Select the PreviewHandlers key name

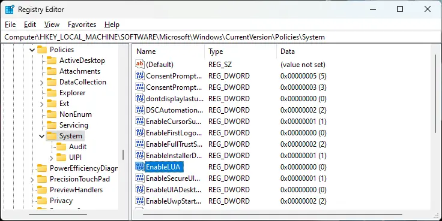pyautogui.click(x=76, y=190)
